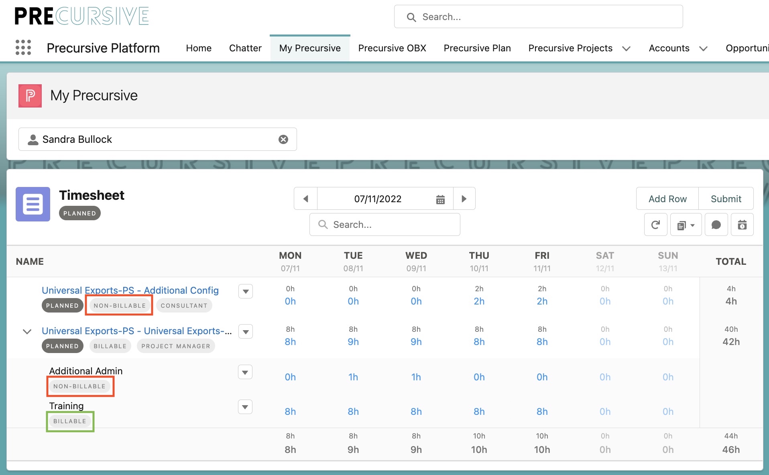Click the Training task name
Viewport: 769px width, 475px height.
pyautogui.click(x=67, y=406)
